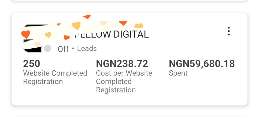Tap the Spent label
The height and width of the screenshot is (117, 259).
point(178,73)
